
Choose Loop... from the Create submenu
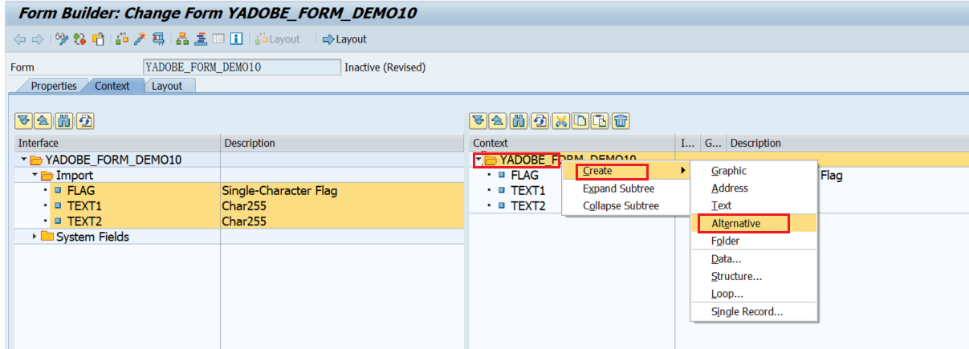pos(727,294)
